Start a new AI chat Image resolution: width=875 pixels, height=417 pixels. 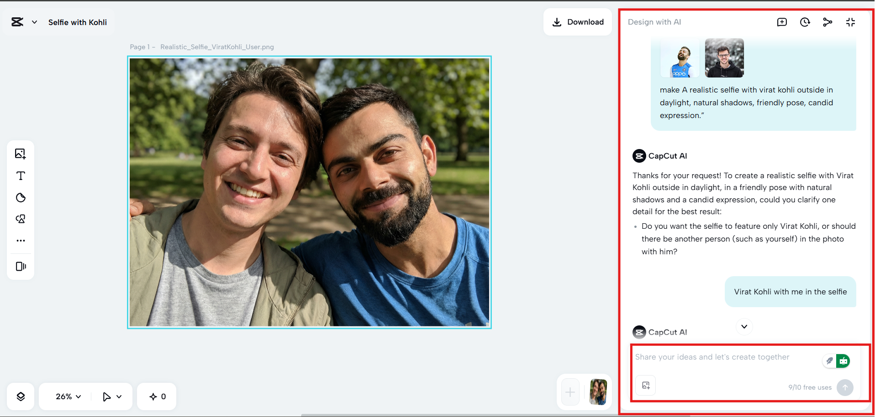click(782, 21)
